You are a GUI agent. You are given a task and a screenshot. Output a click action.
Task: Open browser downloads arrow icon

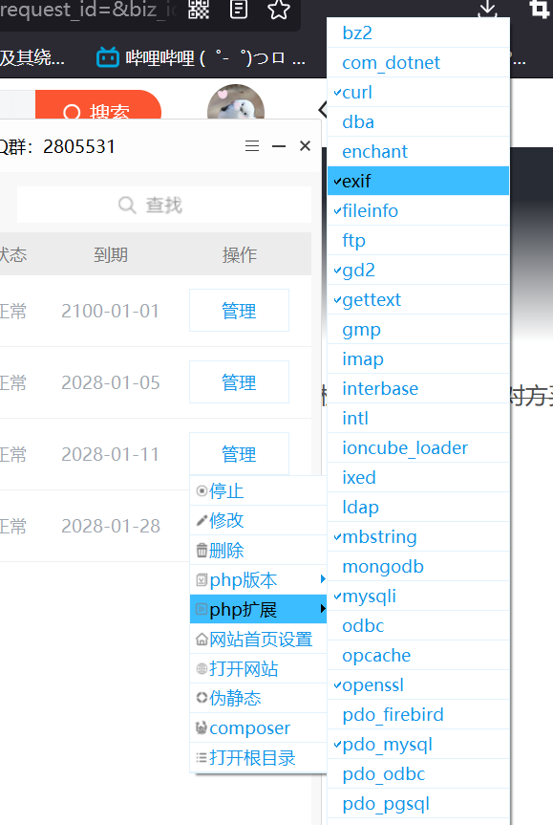(487, 9)
